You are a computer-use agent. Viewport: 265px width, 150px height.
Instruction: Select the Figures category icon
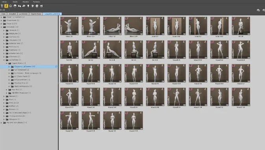click(2, 6)
